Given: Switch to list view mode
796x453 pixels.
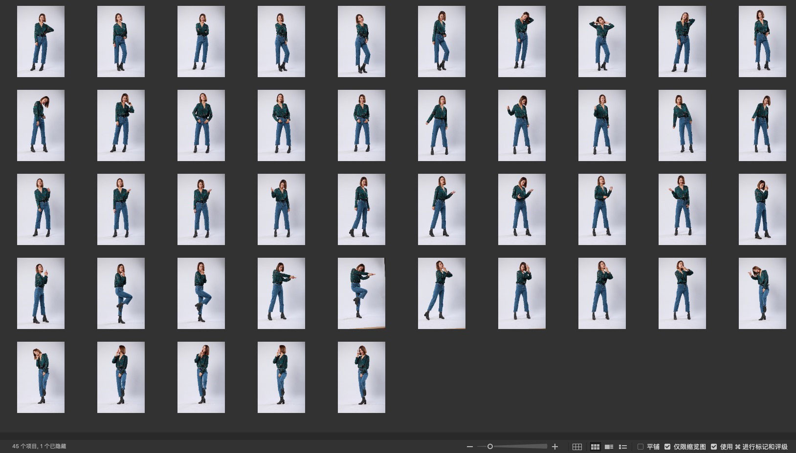Looking at the screenshot, I should click(623, 447).
